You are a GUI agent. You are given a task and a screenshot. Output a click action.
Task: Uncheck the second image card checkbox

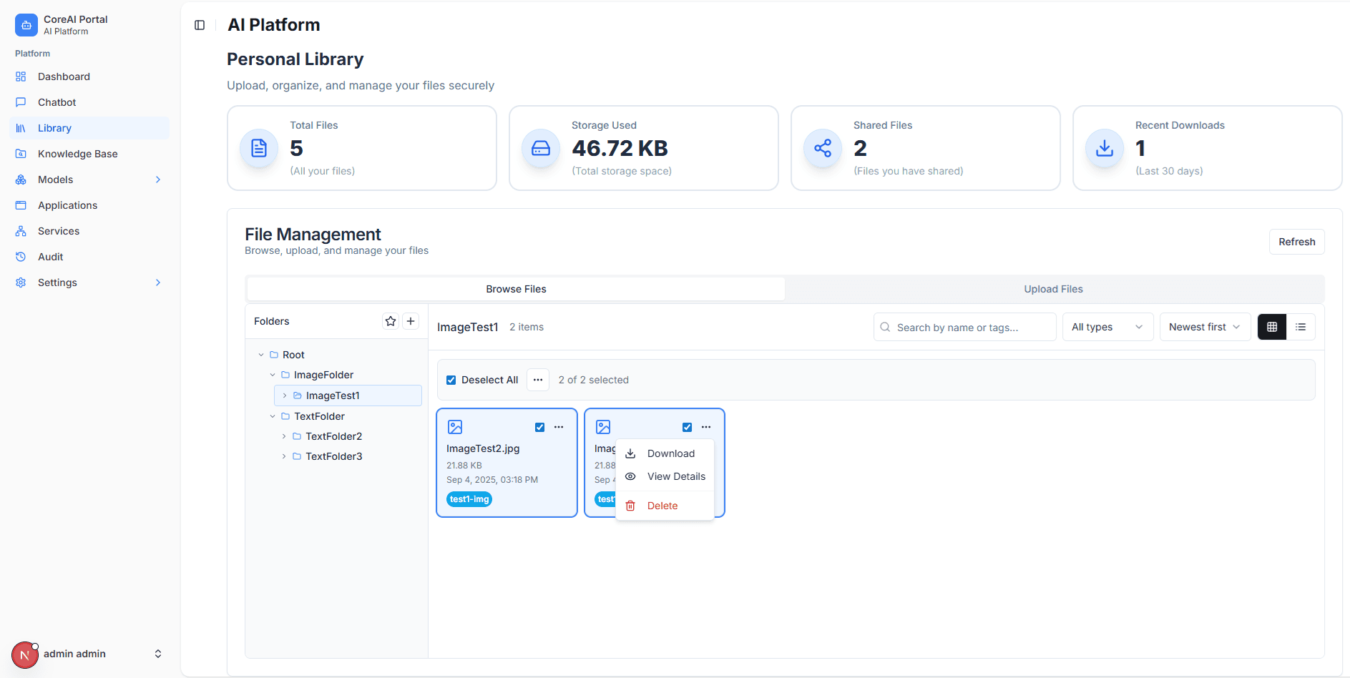tap(687, 427)
